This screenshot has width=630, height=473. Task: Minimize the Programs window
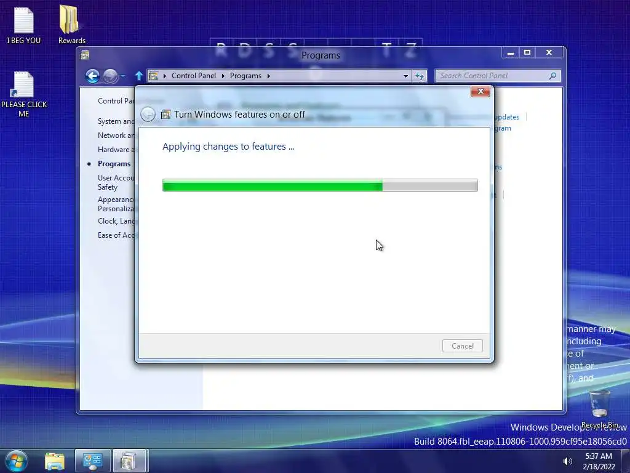[510, 53]
